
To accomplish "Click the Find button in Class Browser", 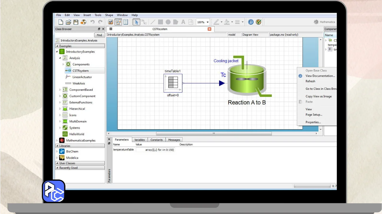I will 100,35.
